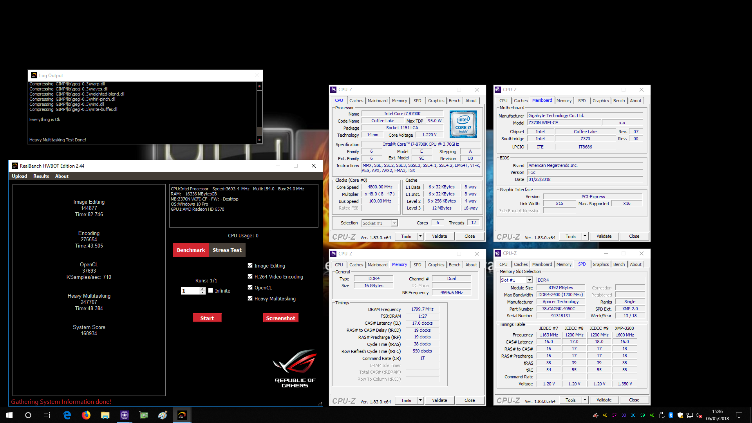Focus RealBench via its taskbar icon
The width and height of the screenshot is (752, 423).
(x=182, y=415)
